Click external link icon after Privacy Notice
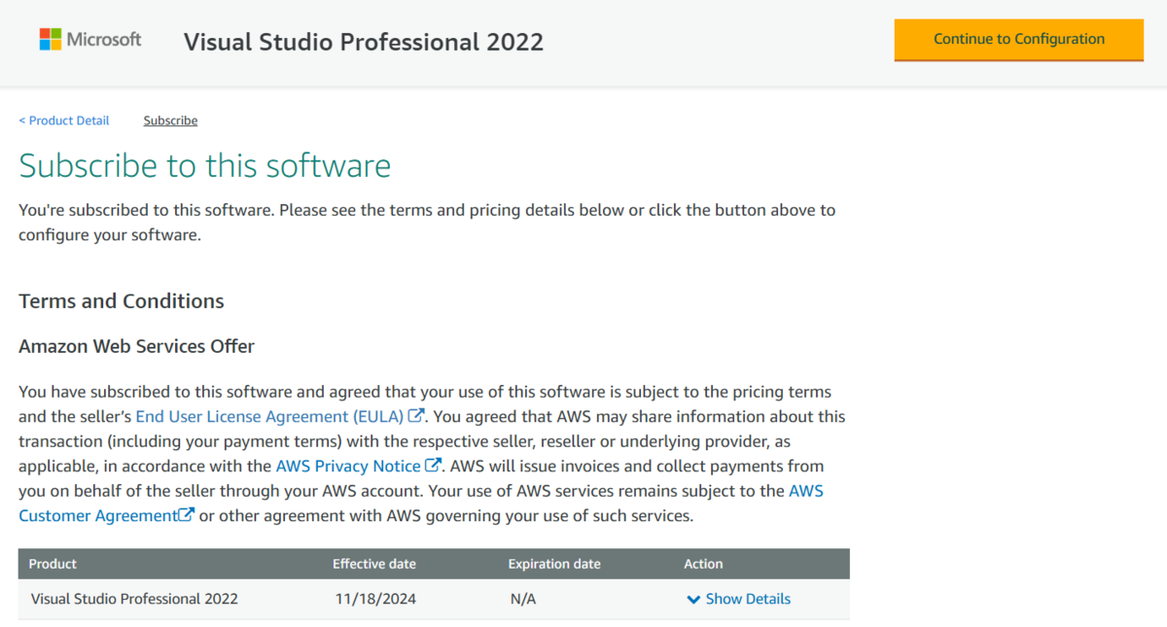This screenshot has width=1167, height=627. click(434, 466)
